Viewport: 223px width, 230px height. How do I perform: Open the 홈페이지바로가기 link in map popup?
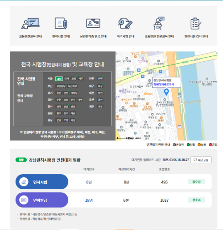click(164, 85)
